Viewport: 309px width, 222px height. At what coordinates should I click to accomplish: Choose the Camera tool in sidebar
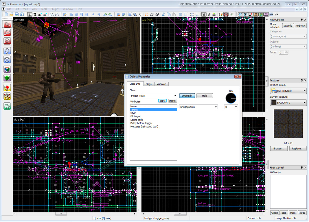coord(7,41)
